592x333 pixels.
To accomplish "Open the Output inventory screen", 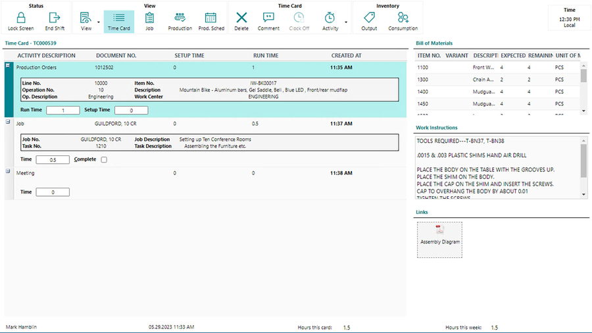I will click(x=369, y=20).
